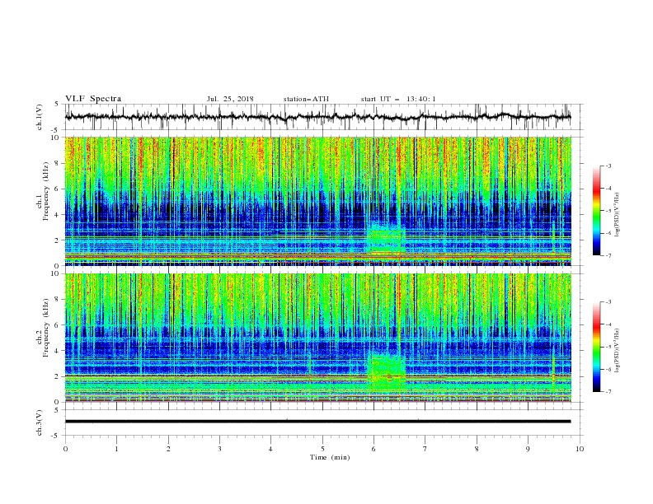
Task: Click the "6" kHz tick on ch.2 frequency axis
Action: [x=58, y=325]
